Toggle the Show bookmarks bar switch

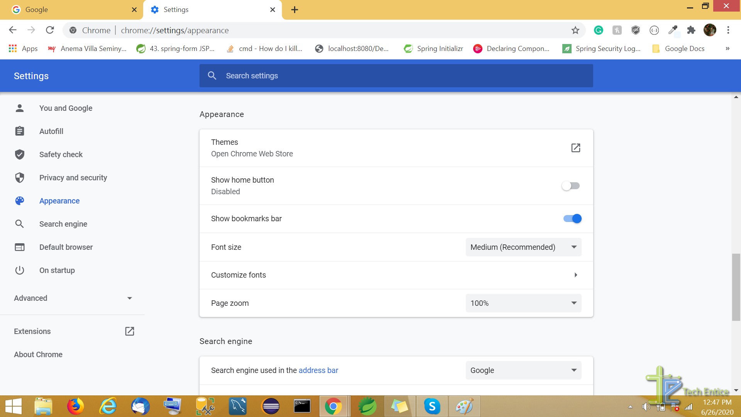pos(571,219)
